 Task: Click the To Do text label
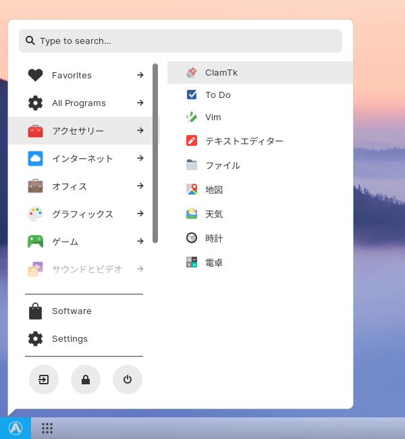click(x=218, y=95)
